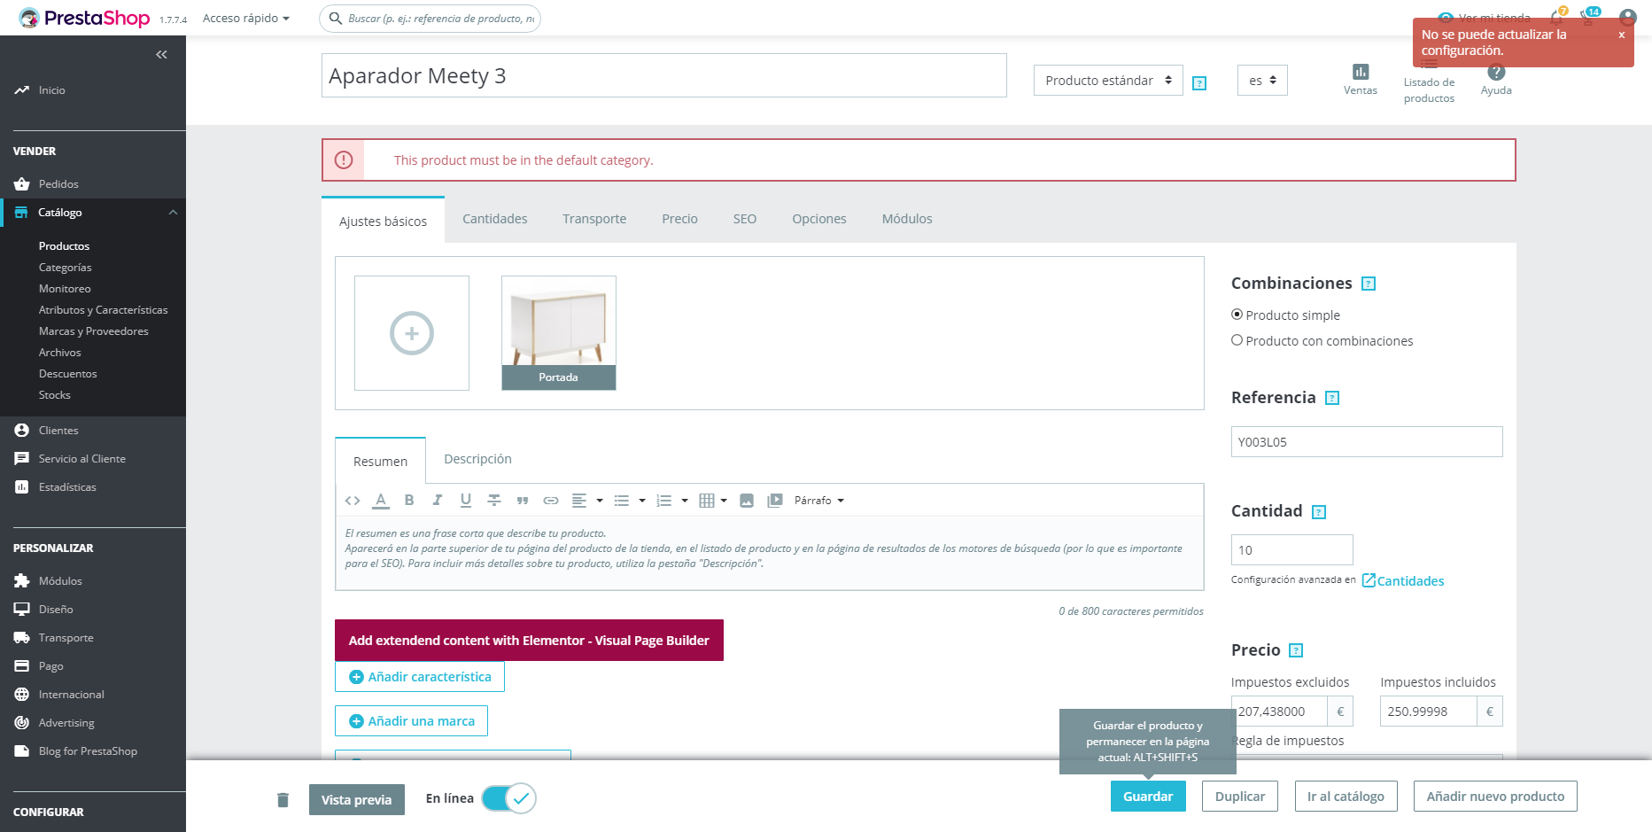The width and height of the screenshot is (1652, 832).
Task: Open the Estadísticas section in the sidebar
Action: [x=66, y=486]
